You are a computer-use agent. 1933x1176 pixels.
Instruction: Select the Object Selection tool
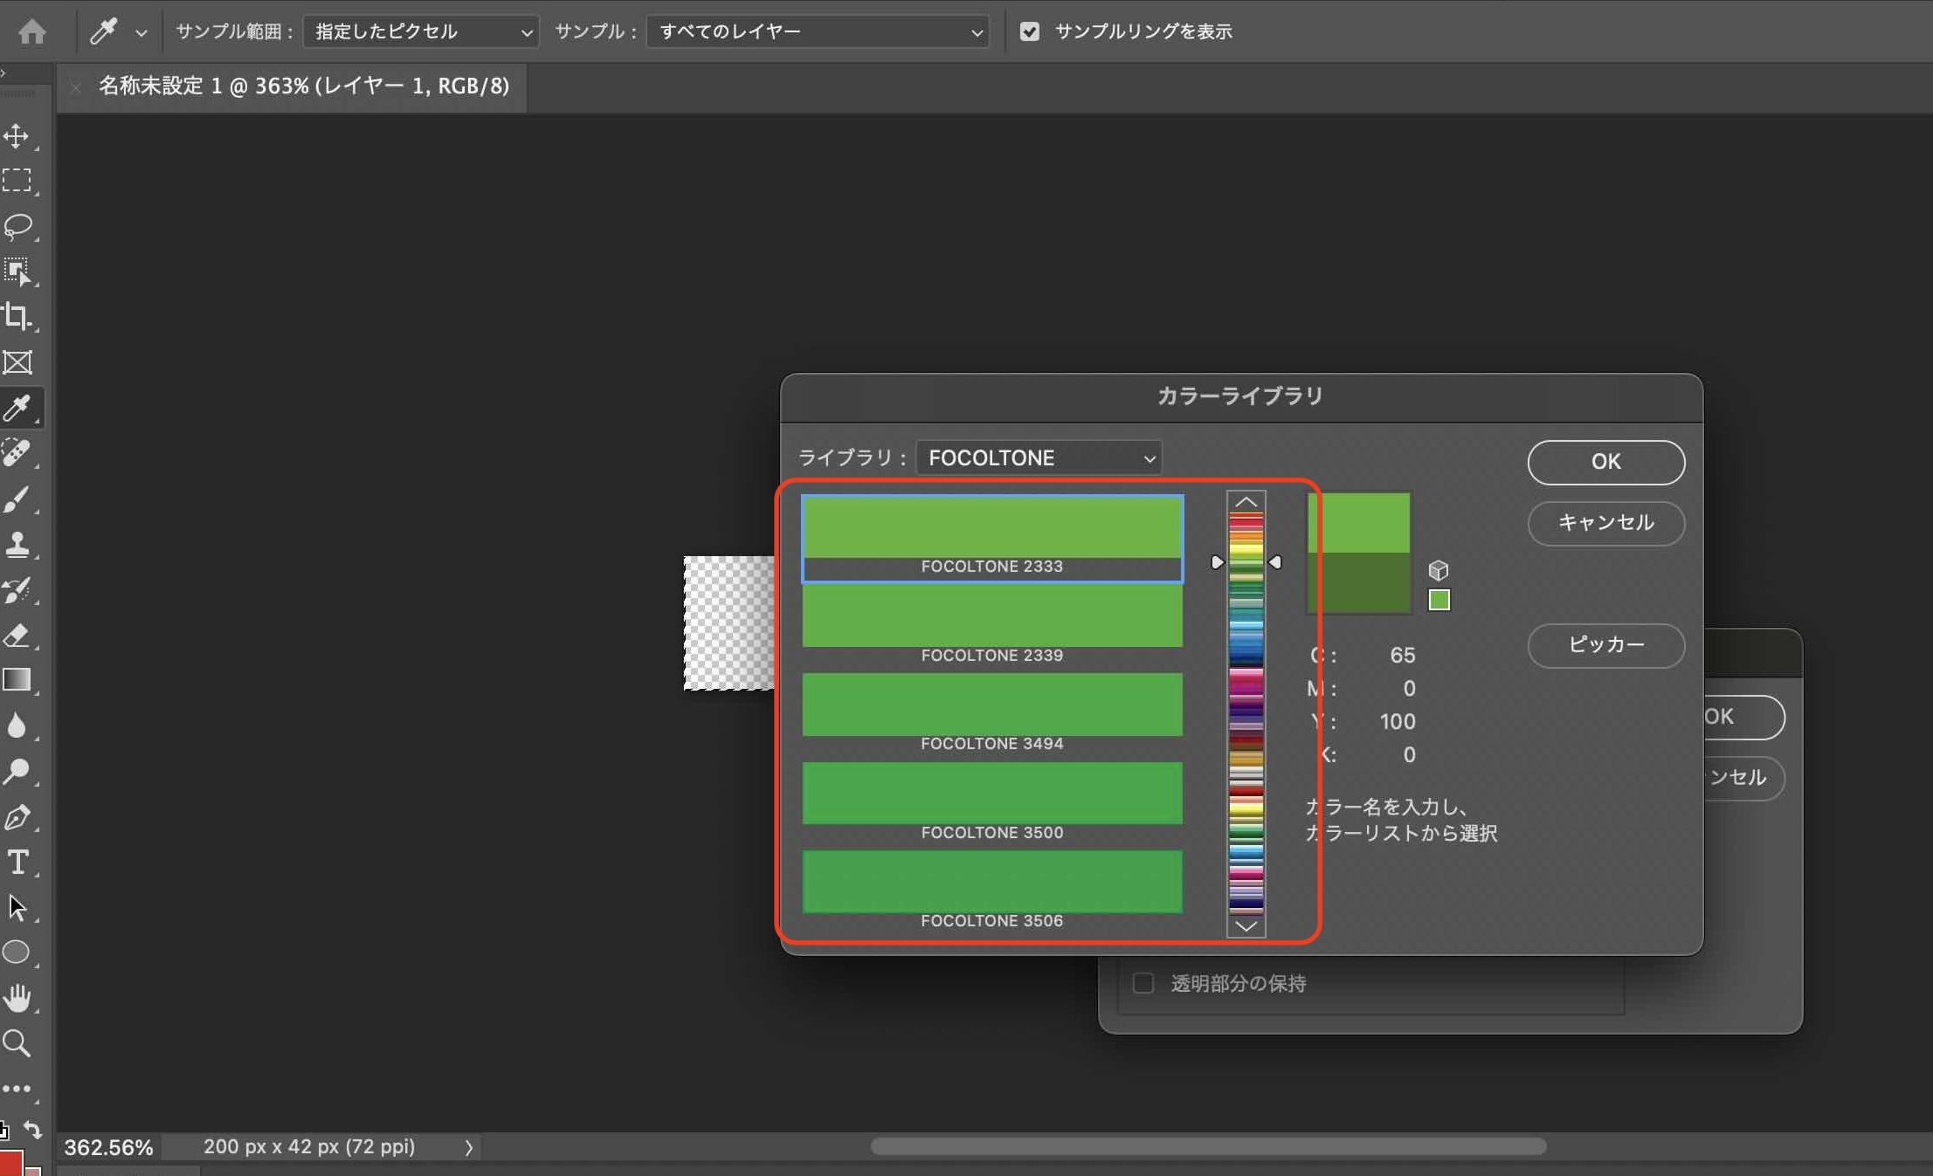(x=17, y=272)
